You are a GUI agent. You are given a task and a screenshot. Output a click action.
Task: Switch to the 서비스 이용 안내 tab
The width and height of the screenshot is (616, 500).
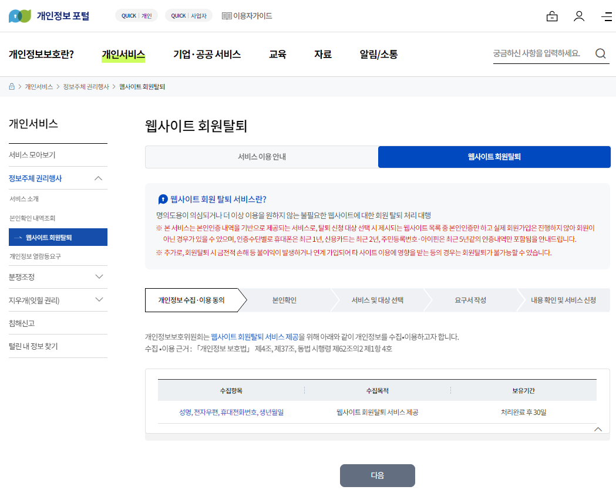pyautogui.click(x=261, y=157)
